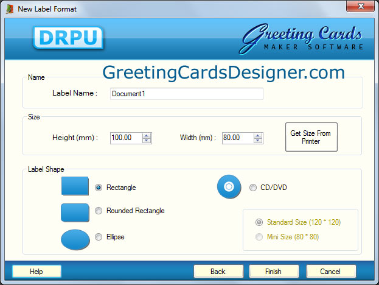Click the 'Height (mm) :' label
The width and height of the screenshot is (379, 285).
(75, 138)
